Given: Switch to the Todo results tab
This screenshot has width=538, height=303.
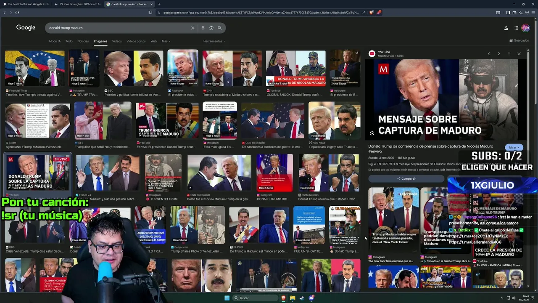Looking at the screenshot, I should point(69,41).
